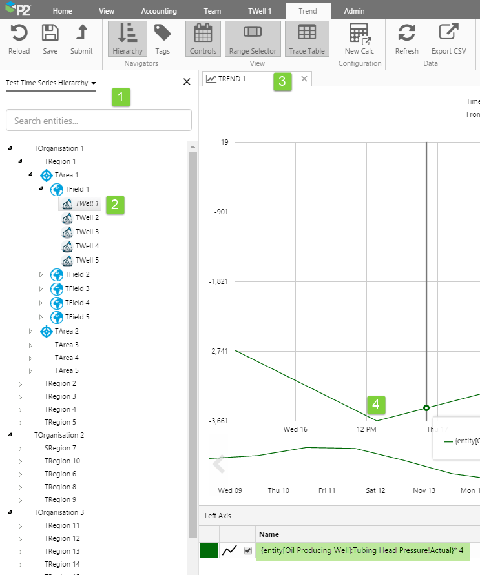
Task: Expand the TField 2 node
Action: (41, 275)
